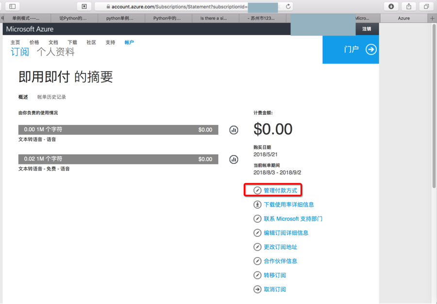Add a new tab with plus icon
This screenshot has height=304, width=437.
(x=432, y=18)
